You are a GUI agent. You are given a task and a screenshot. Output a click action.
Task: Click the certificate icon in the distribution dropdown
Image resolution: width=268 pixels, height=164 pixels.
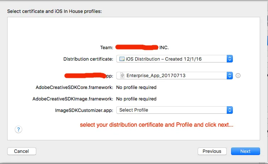(x=122, y=59)
